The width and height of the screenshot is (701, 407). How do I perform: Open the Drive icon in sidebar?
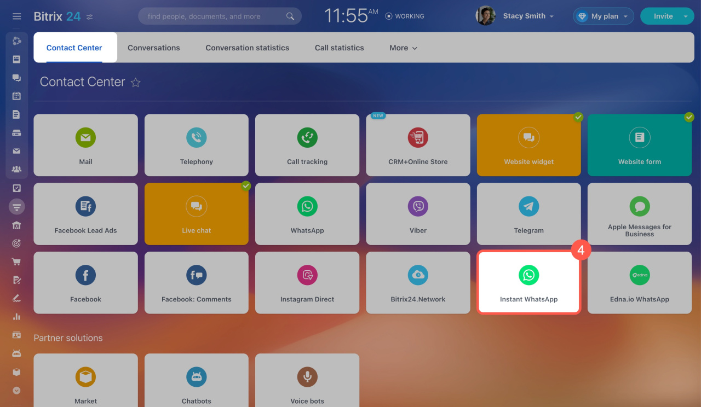[x=16, y=133]
